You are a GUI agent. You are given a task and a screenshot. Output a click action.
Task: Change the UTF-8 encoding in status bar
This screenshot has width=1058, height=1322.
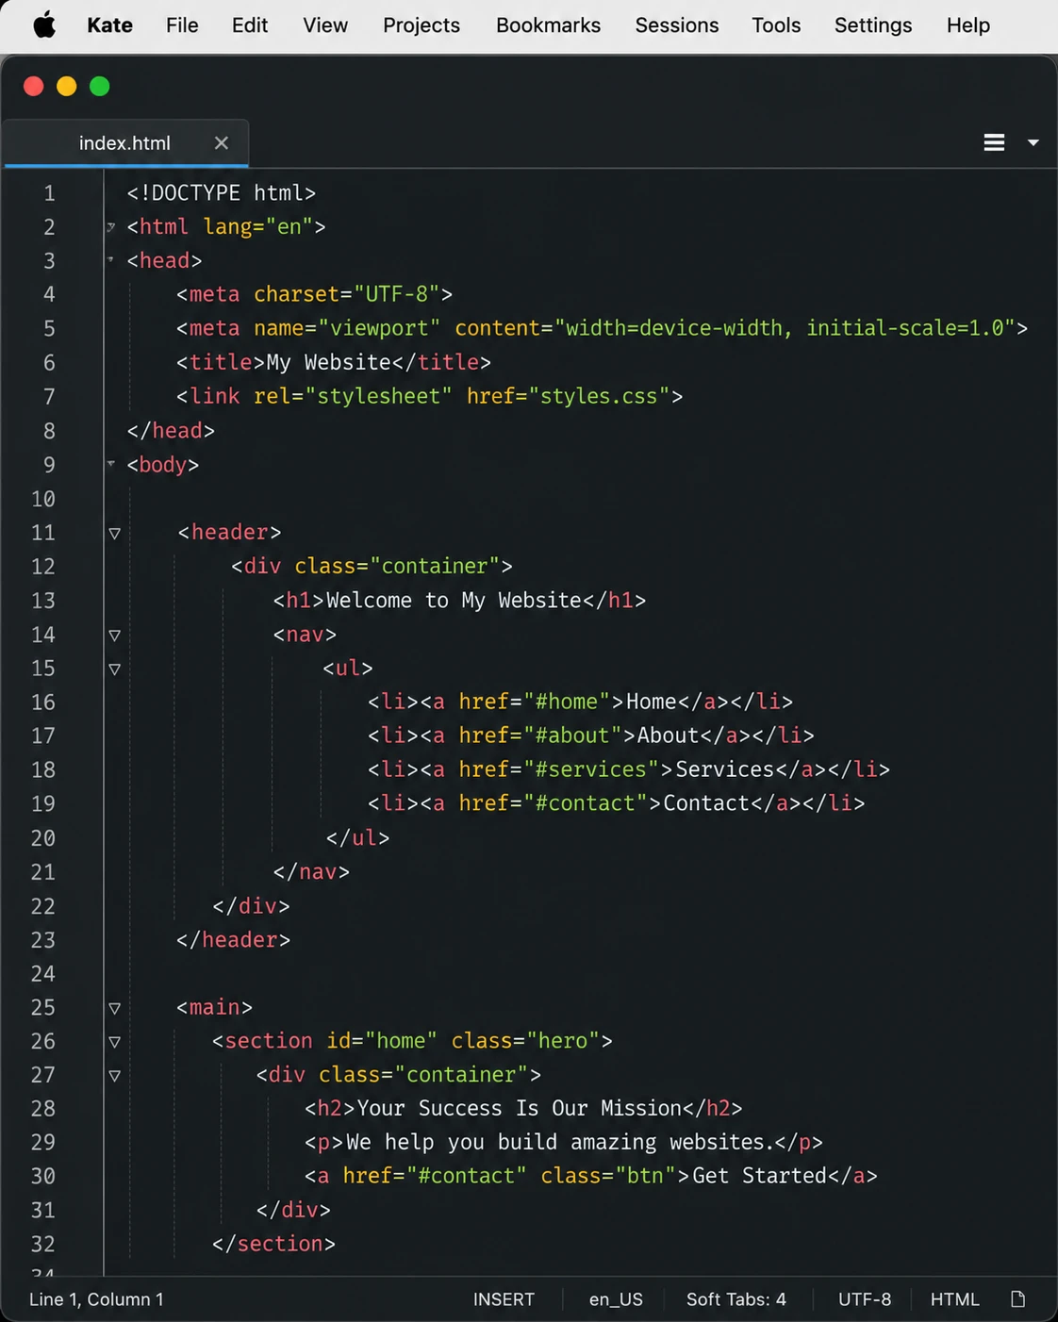865,1299
